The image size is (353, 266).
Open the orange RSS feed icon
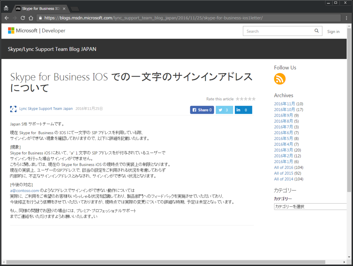pos(280,79)
